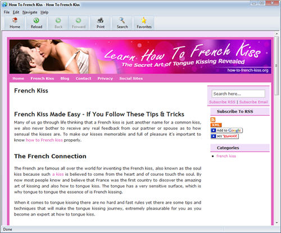Open the Contact page link in the navbar
This screenshot has width=281, height=233.
[83, 79]
